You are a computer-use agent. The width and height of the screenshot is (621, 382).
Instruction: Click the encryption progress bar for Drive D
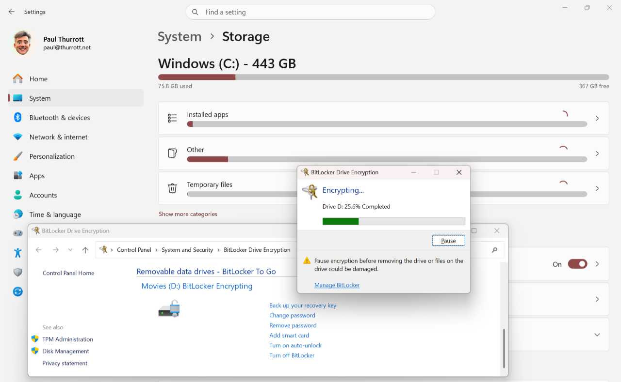coord(393,221)
